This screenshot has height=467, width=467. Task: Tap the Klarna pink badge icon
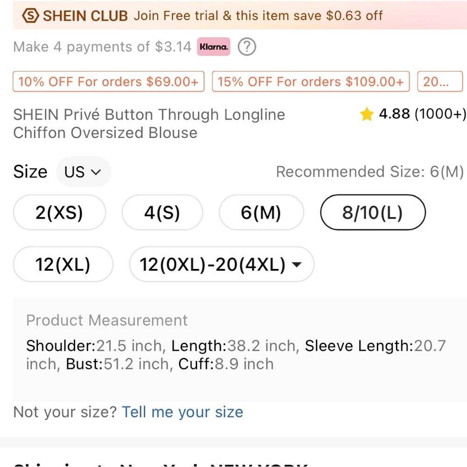tap(213, 47)
